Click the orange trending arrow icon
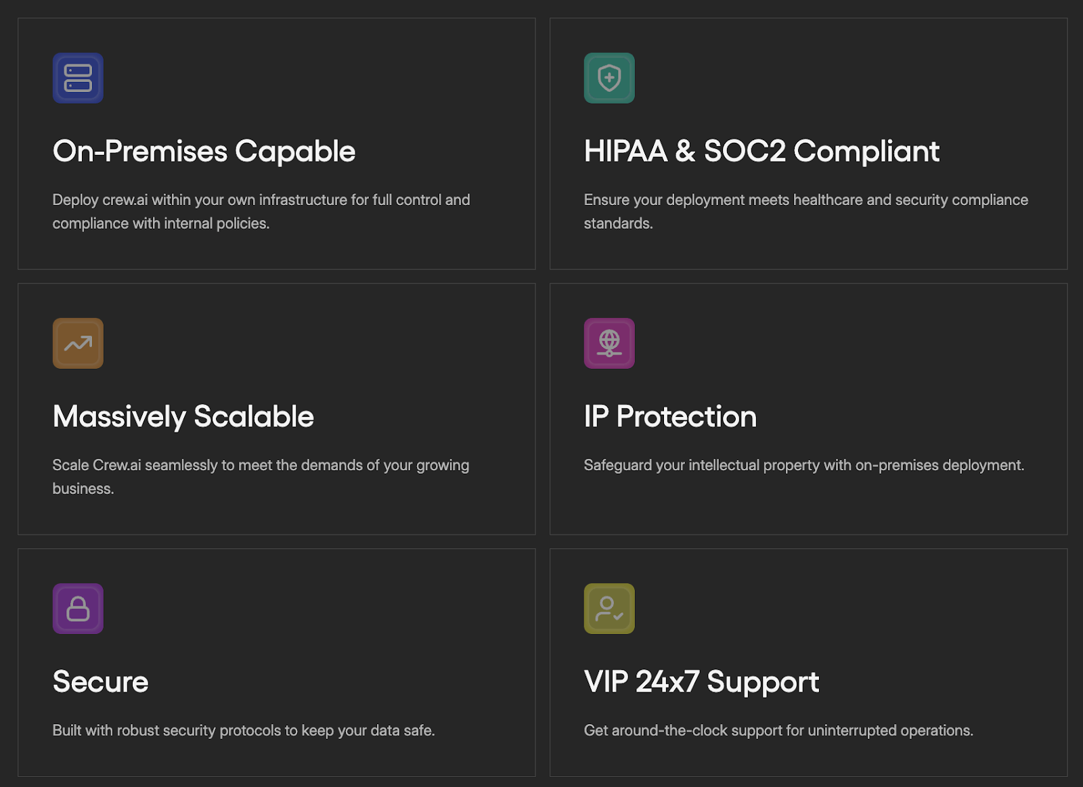The image size is (1083, 787). [78, 343]
